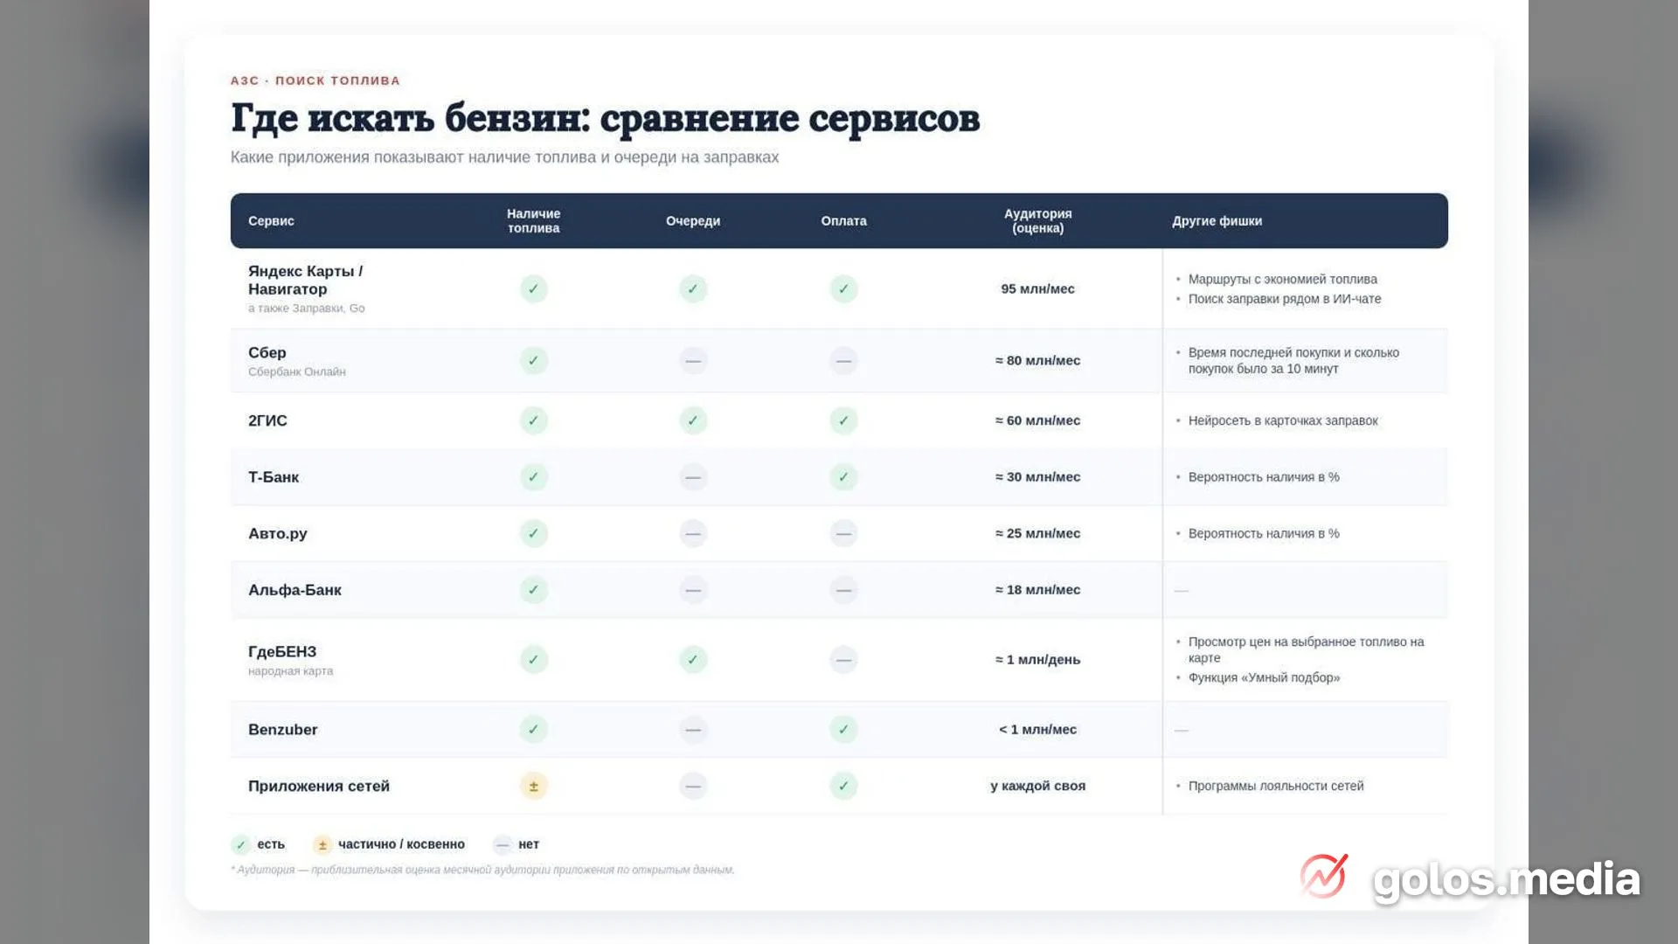Click the queues dash icon in Benzuber row

click(x=692, y=729)
